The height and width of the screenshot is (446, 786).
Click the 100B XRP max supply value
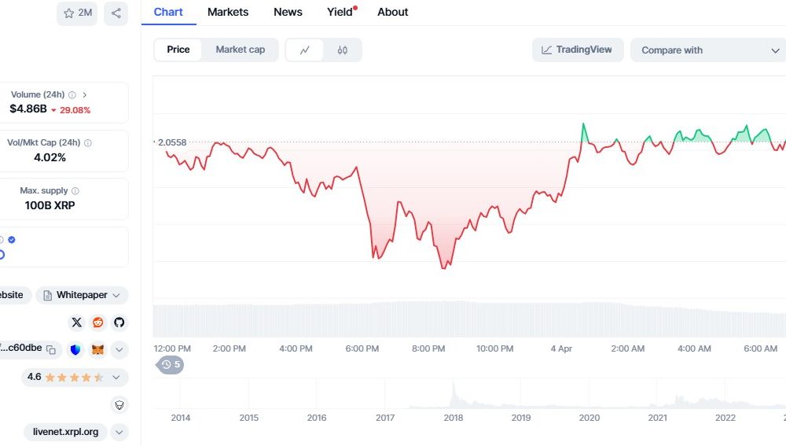click(x=50, y=205)
